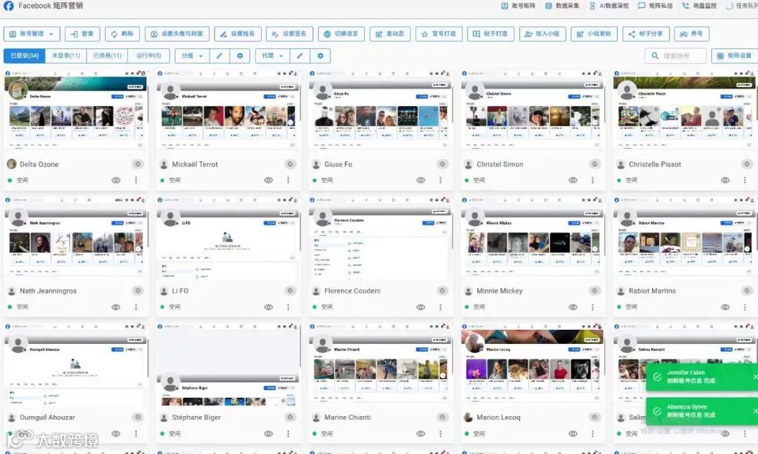Image resolution: width=758 pixels, height=454 pixels.
Task: Edit group with pencil icon beside 分组
Action: [x=219, y=55]
